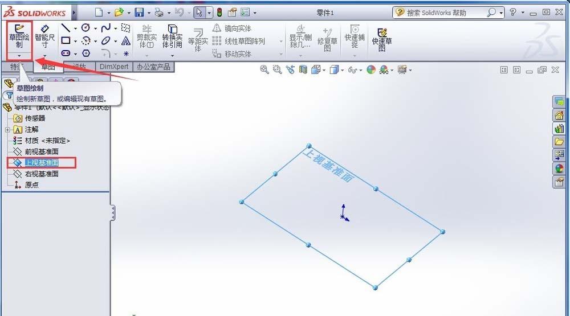Select the Smart Dimension (智能尺寸) tool
570x316 pixels.
tap(44, 36)
